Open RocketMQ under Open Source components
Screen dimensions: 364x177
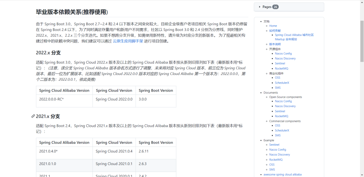pyautogui.click(x=282, y=116)
